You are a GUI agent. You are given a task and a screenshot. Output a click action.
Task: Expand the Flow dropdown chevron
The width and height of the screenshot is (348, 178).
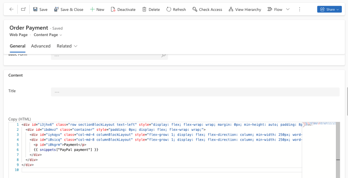[288, 10]
